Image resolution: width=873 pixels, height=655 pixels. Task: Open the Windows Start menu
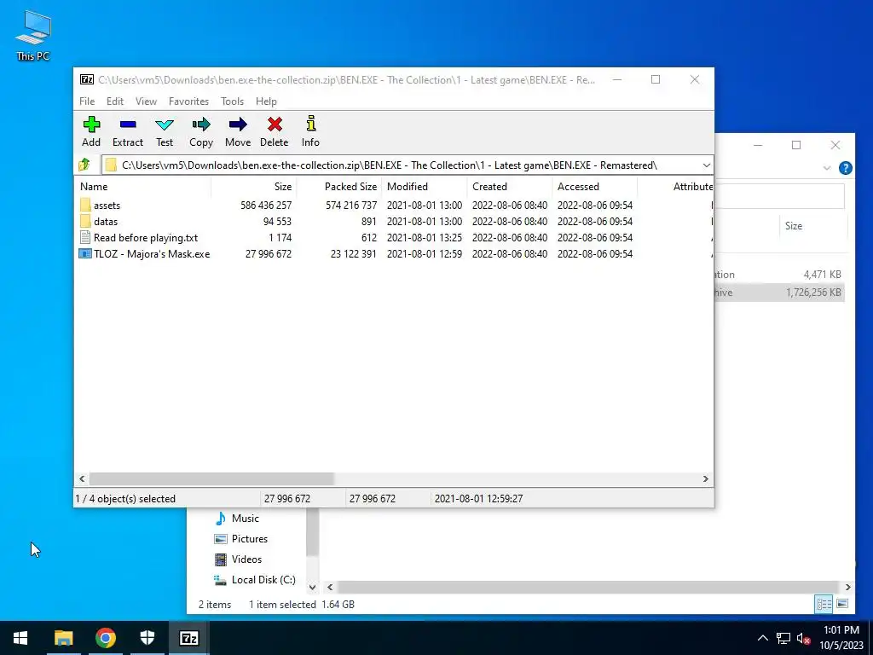[20, 638]
